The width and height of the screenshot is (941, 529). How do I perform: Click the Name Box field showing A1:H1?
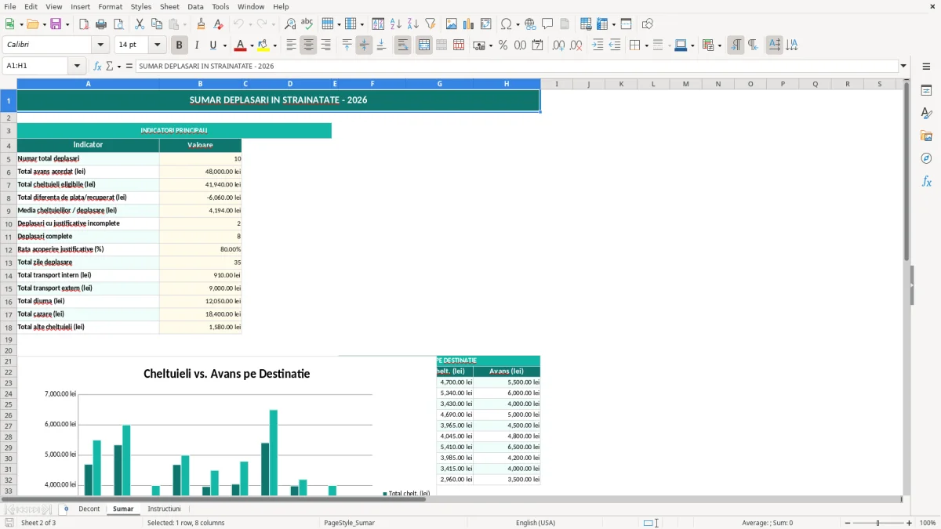(x=36, y=66)
